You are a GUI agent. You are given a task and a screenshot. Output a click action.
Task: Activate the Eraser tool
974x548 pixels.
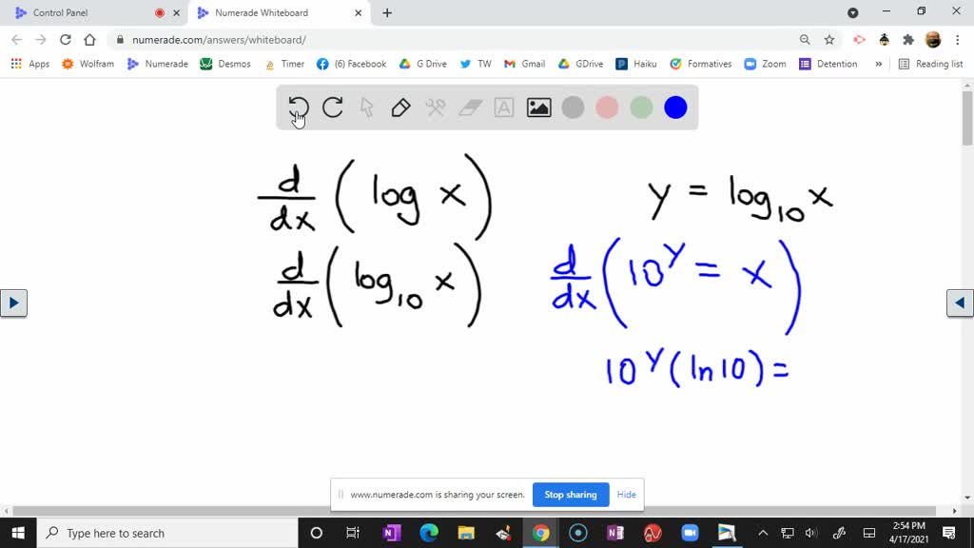pos(469,108)
